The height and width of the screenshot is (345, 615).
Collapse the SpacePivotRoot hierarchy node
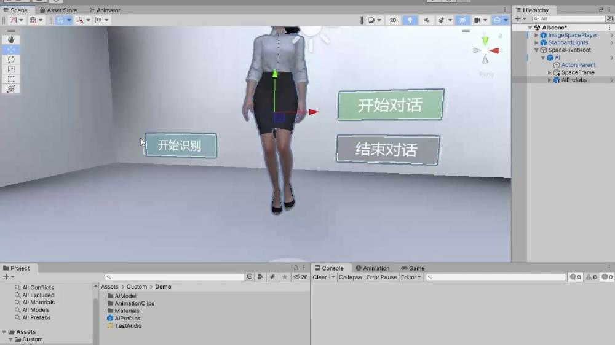click(536, 50)
